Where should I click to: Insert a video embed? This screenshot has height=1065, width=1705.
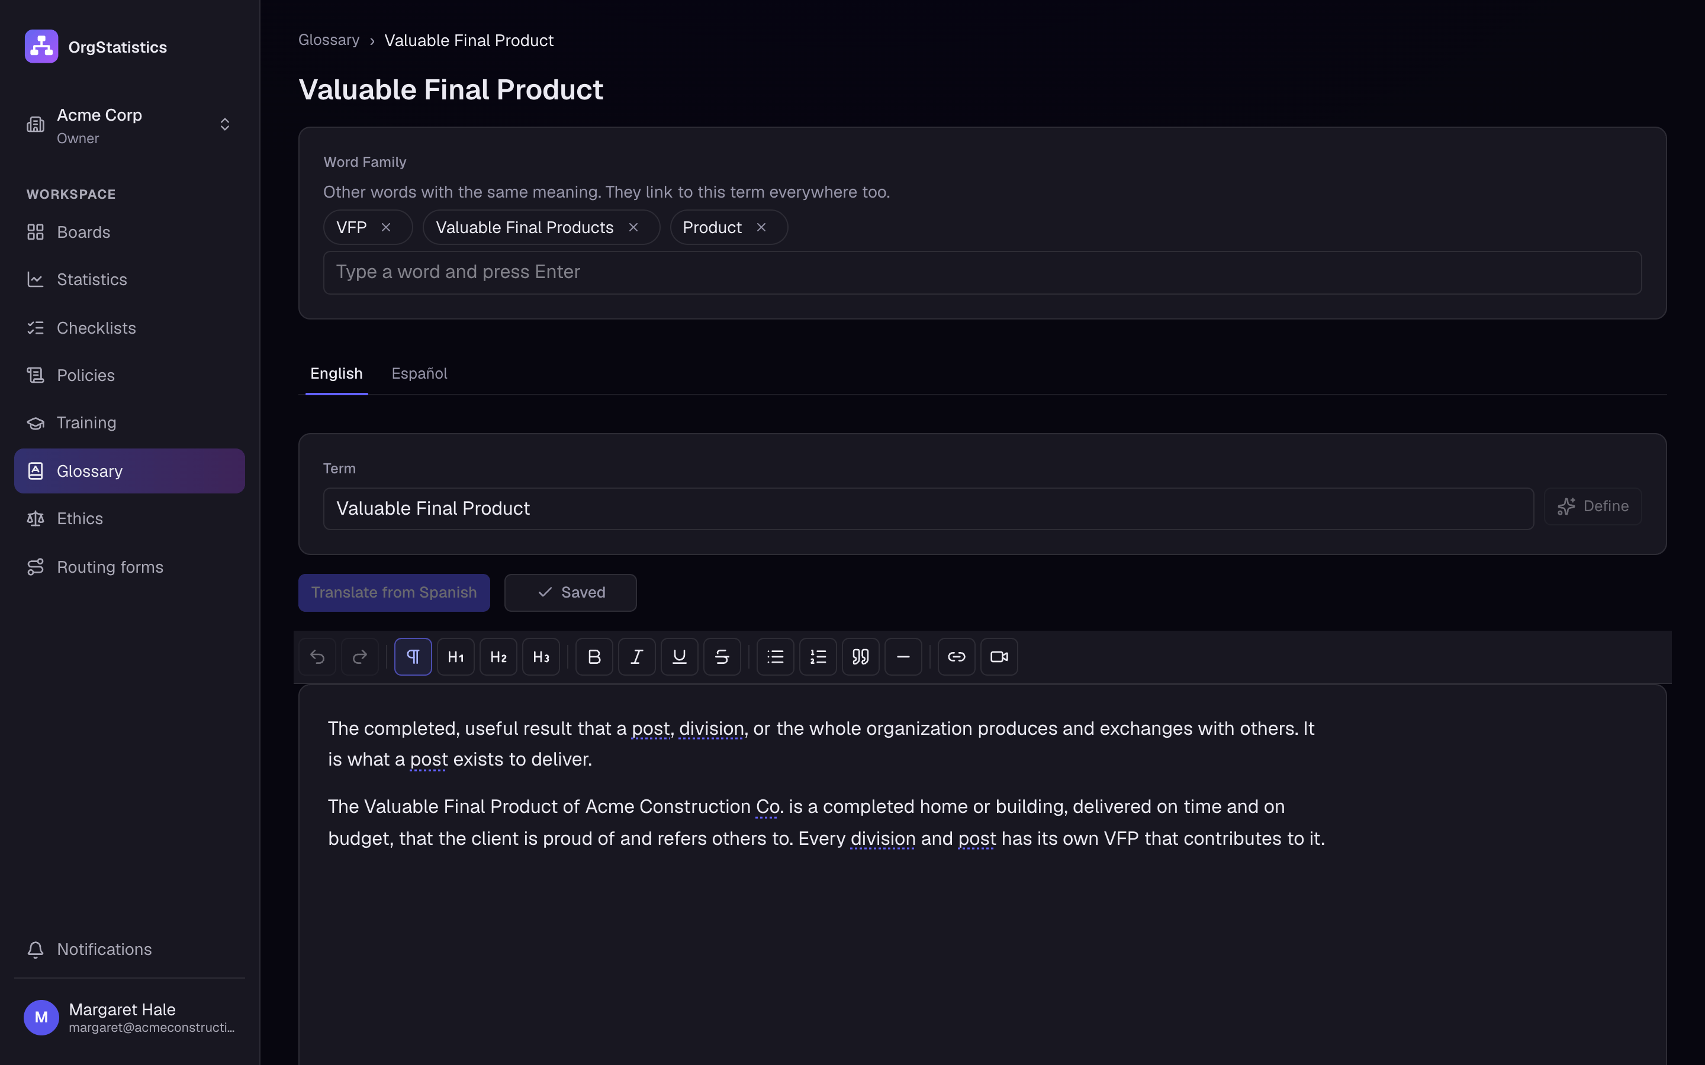click(x=999, y=657)
